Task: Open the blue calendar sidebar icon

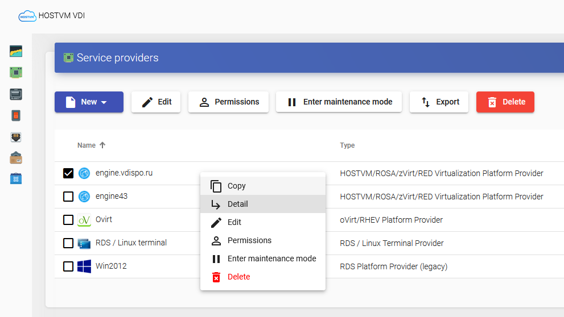Action: point(16,178)
